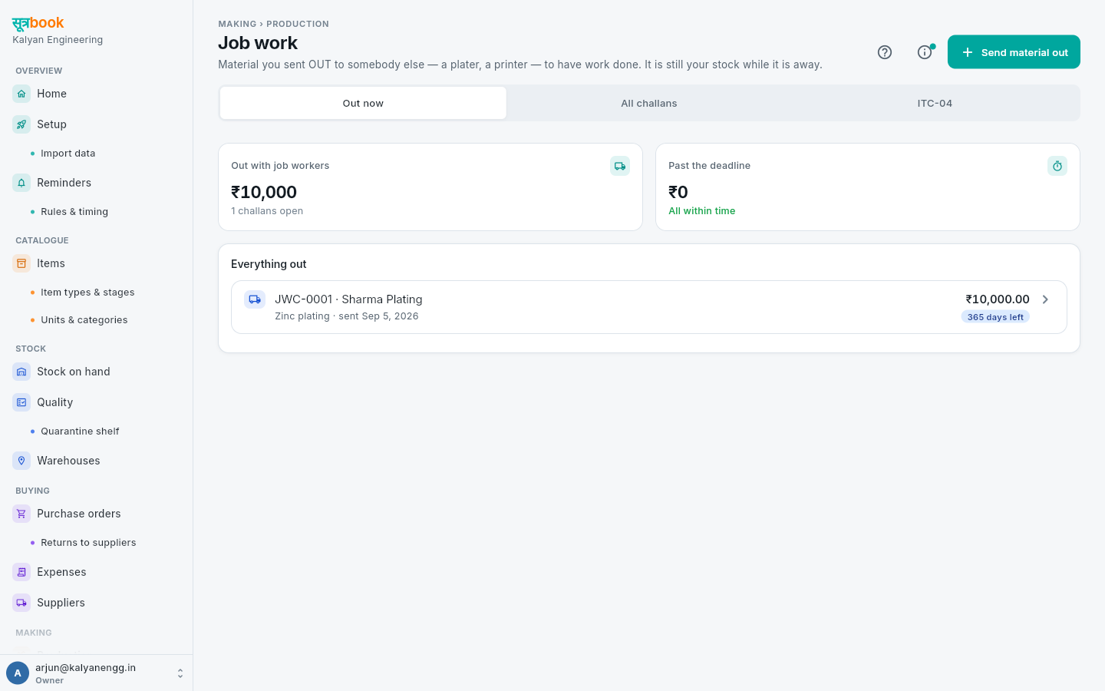1105x691 pixels.
Task: Click the Setup rocket icon
Action: point(21,124)
